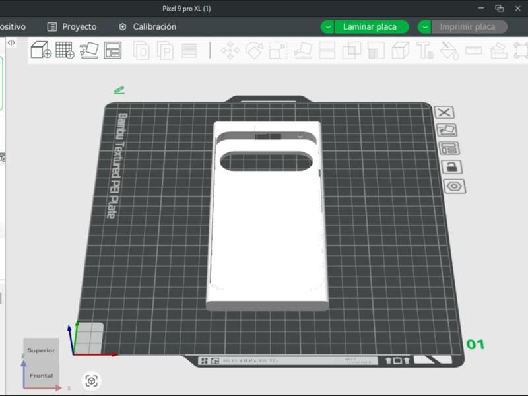
Task: Open plate settings hexagon icon
Action: pyautogui.click(x=455, y=186)
